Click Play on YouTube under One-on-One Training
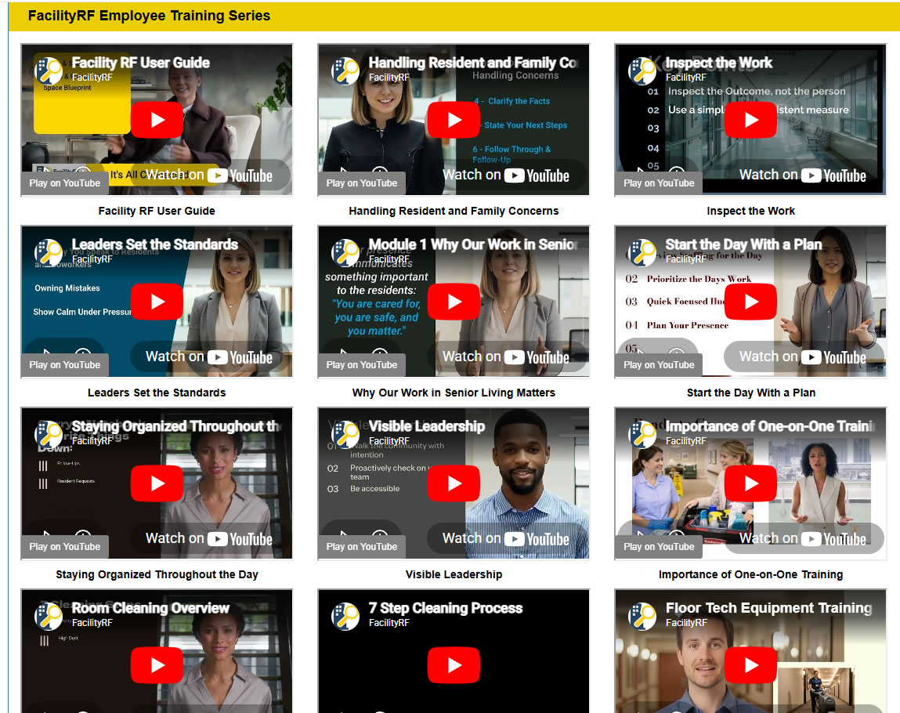This screenshot has width=900, height=713. 659,547
